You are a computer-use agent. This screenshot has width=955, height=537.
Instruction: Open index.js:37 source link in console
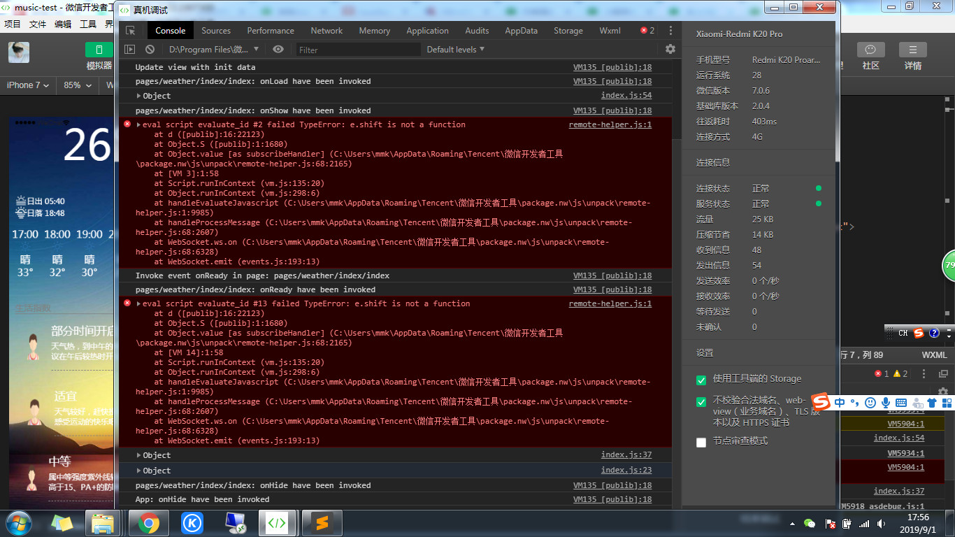coord(626,455)
